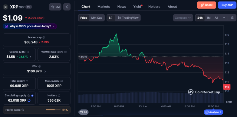This screenshot has width=237, height=117.
Task: Switch to TradingView chart mode
Action: tap(128, 18)
